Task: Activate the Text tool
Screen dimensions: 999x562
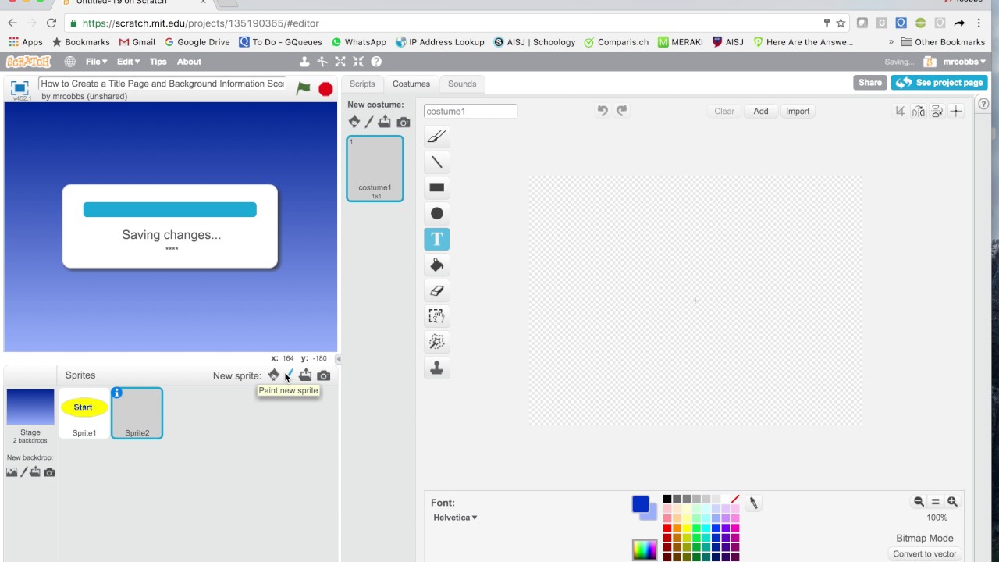Action: tap(437, 239)
